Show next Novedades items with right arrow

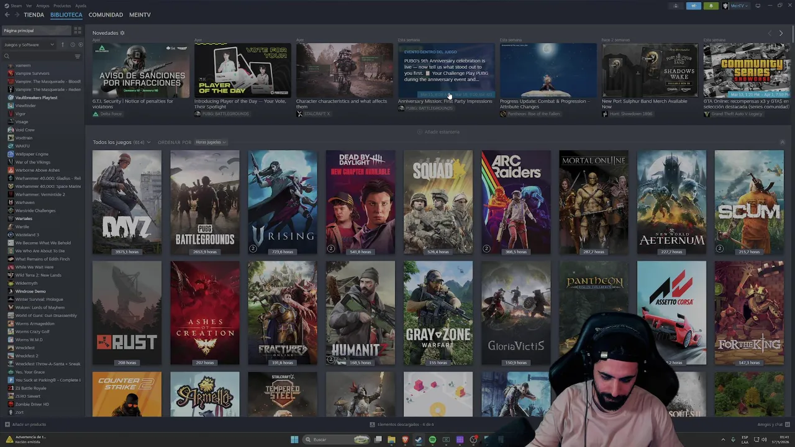781,33
